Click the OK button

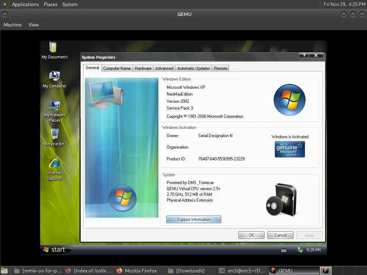pyautogui.click(x=251, y=235)
